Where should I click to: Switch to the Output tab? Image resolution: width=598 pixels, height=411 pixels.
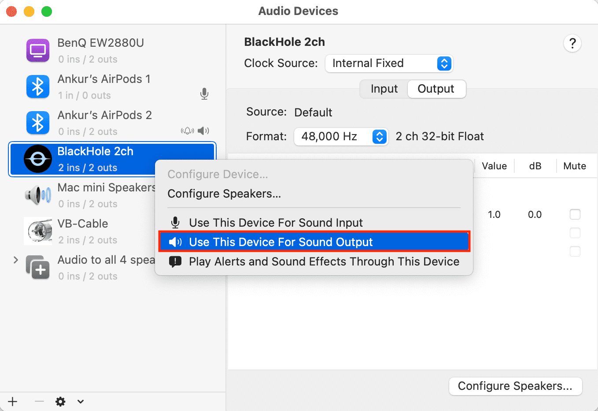click(436, 89)
